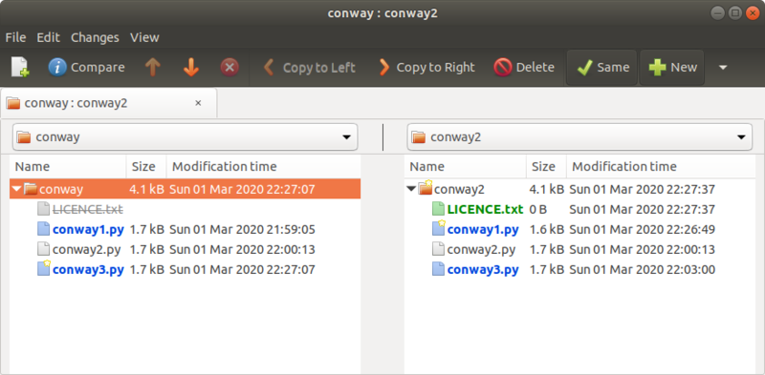Toggle the Same files filter
The height and width of the screenshot is (375, 765).
(602, 67)
